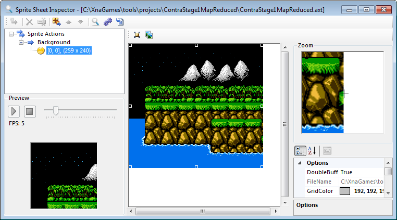The image size is (397, 220).
Task: Open the gears settings toolbar icon
Action: [x=108, y=22]
